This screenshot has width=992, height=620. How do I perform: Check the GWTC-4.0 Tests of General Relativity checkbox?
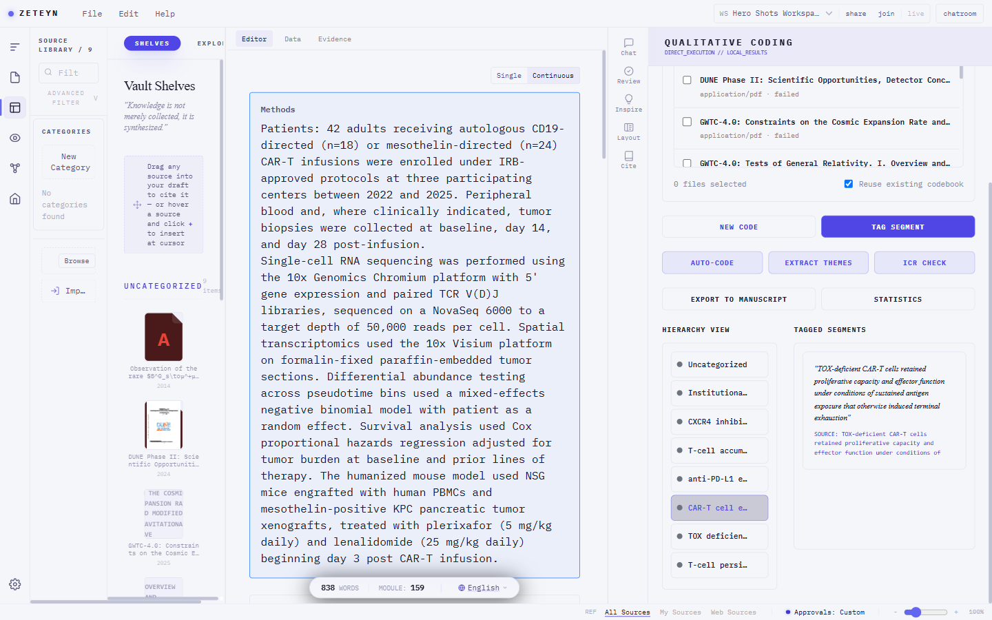pyautogui.click(x=687, y=164)
